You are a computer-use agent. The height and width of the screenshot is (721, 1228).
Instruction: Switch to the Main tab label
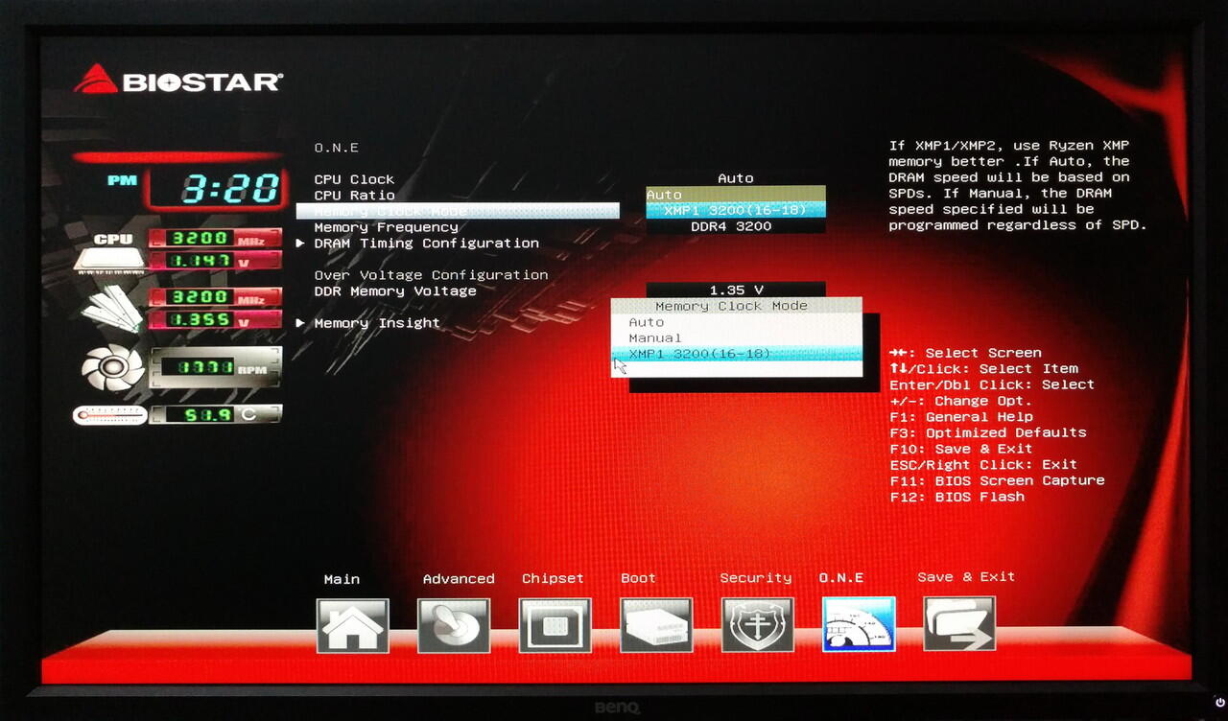click(x=342, y=579)
